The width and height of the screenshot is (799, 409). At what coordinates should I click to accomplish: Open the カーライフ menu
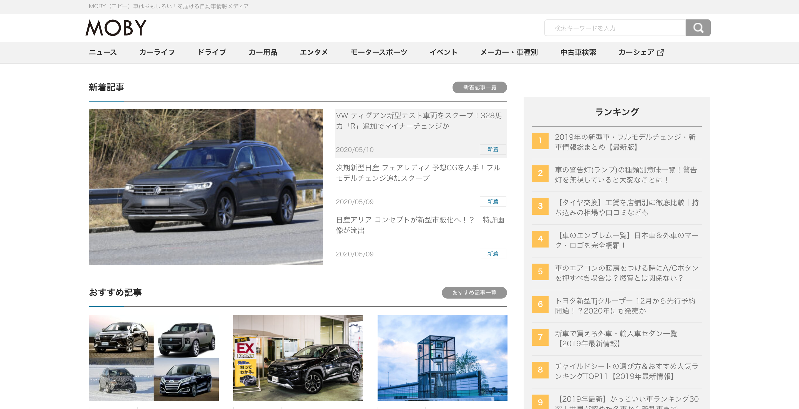[x=157, y=52]
